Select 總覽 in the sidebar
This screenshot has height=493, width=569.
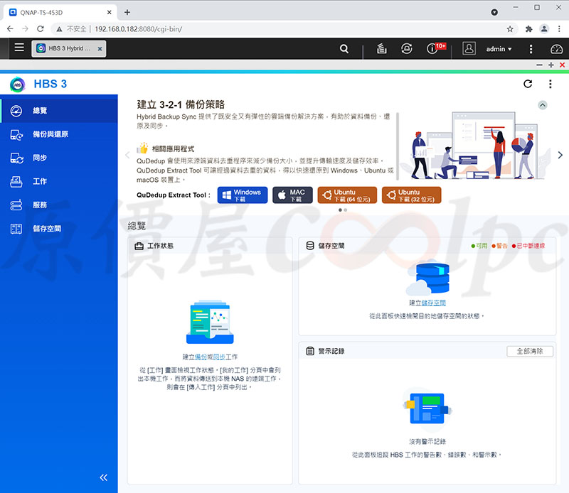(x=59, y=111)
